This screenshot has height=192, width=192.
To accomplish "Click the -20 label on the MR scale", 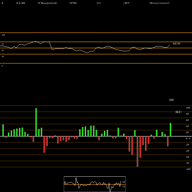I will (x=187, y=145).
